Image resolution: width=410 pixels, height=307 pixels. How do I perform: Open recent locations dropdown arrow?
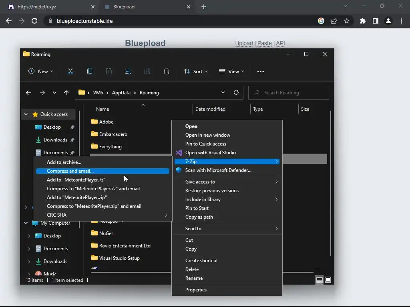[x=54, y=93]
